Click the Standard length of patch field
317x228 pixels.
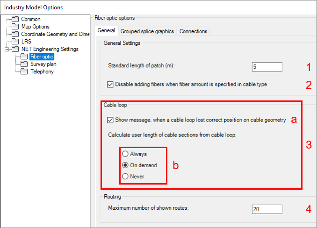267,67
